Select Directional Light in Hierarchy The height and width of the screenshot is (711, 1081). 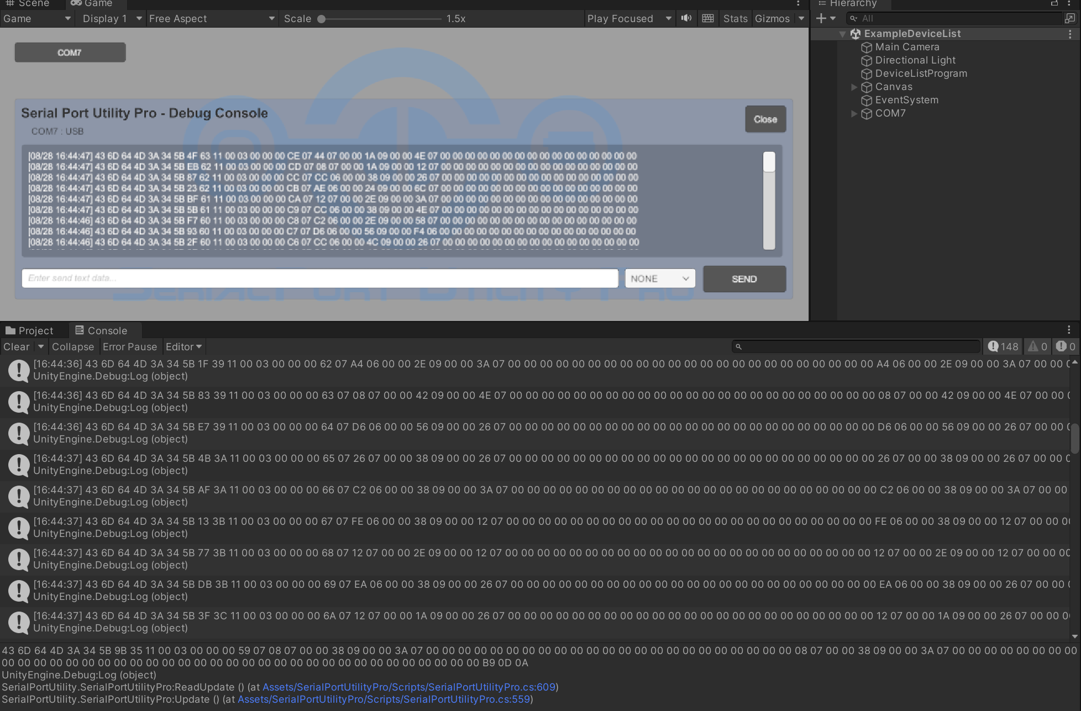[x=915, y=61]
